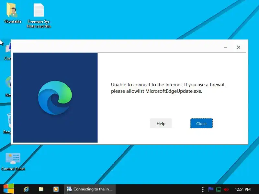Launch Internet Explorer from the taskbar

[26, 189]
